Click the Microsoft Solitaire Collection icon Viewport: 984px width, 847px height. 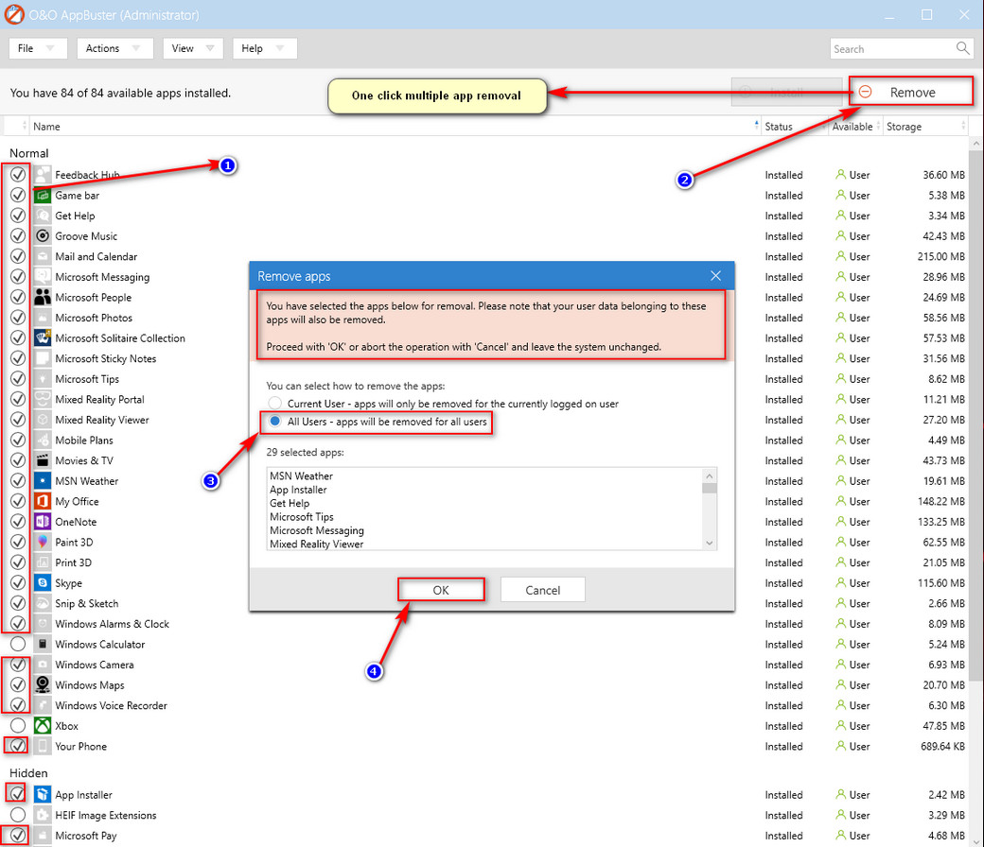click(x=42, y=337)
